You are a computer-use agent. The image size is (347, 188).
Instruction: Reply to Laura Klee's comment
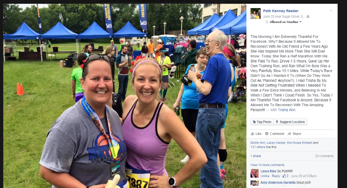tap(276, 176)
